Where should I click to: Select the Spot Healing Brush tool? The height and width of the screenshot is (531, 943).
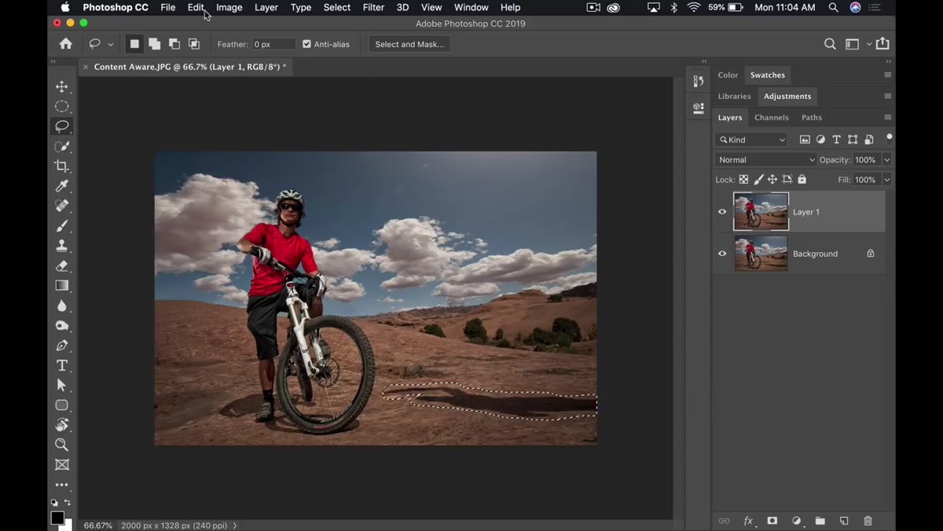click(61, 206)
